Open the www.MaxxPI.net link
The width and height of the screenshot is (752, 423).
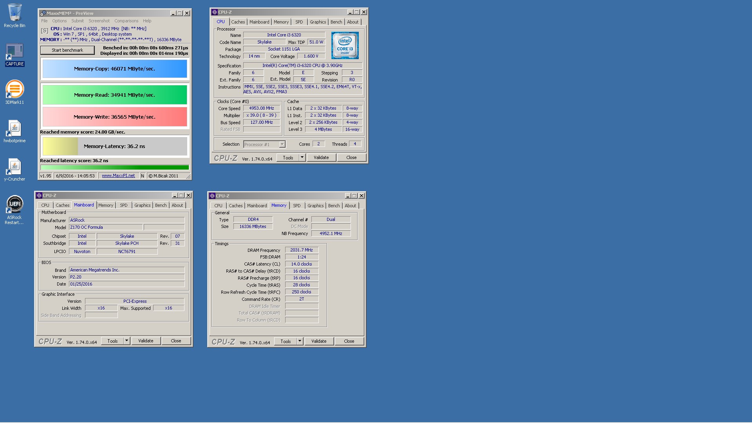118,176
